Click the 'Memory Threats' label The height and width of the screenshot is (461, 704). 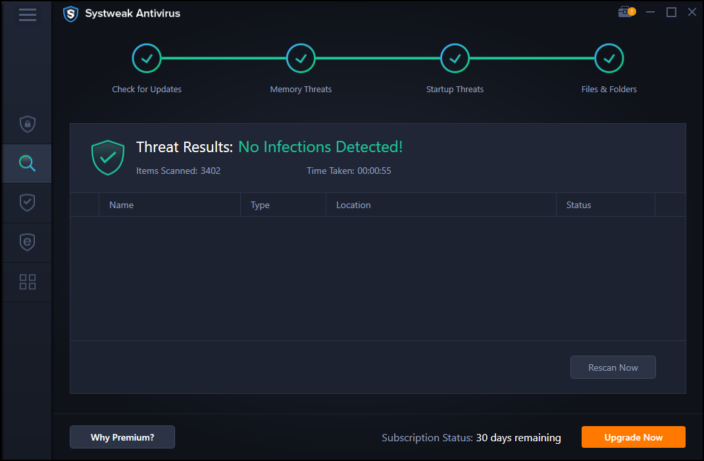coord(301,90)
